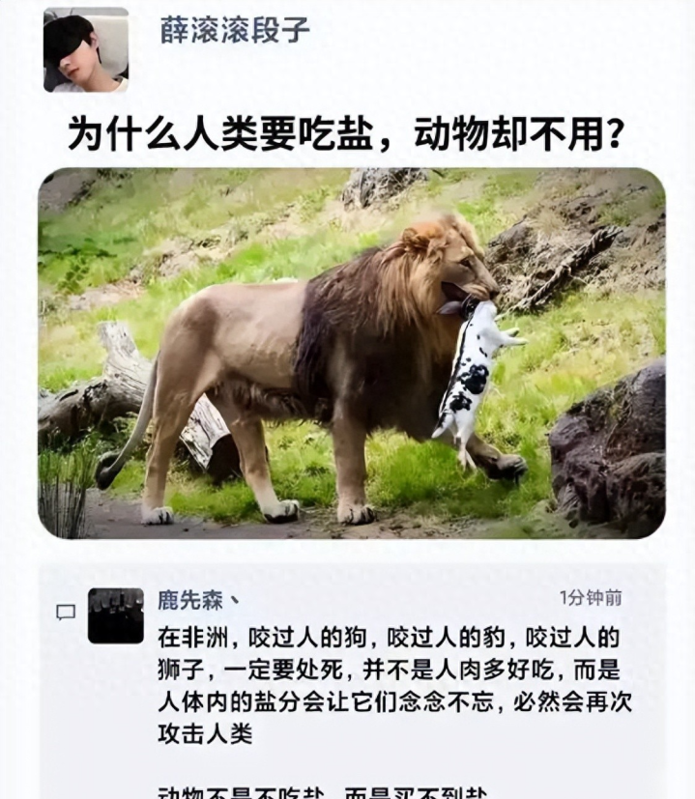Open the 鹿先森、 commenter username

click(x=198, y=600)
